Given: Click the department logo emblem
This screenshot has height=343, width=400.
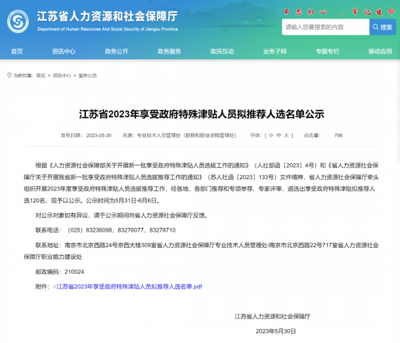Looking at the screenshot, I should [18, 21].
